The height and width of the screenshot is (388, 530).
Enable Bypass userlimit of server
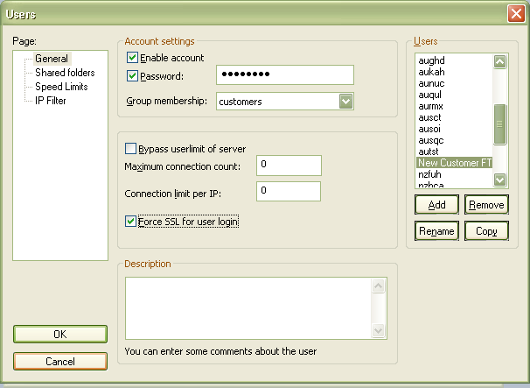click(132, 149)
